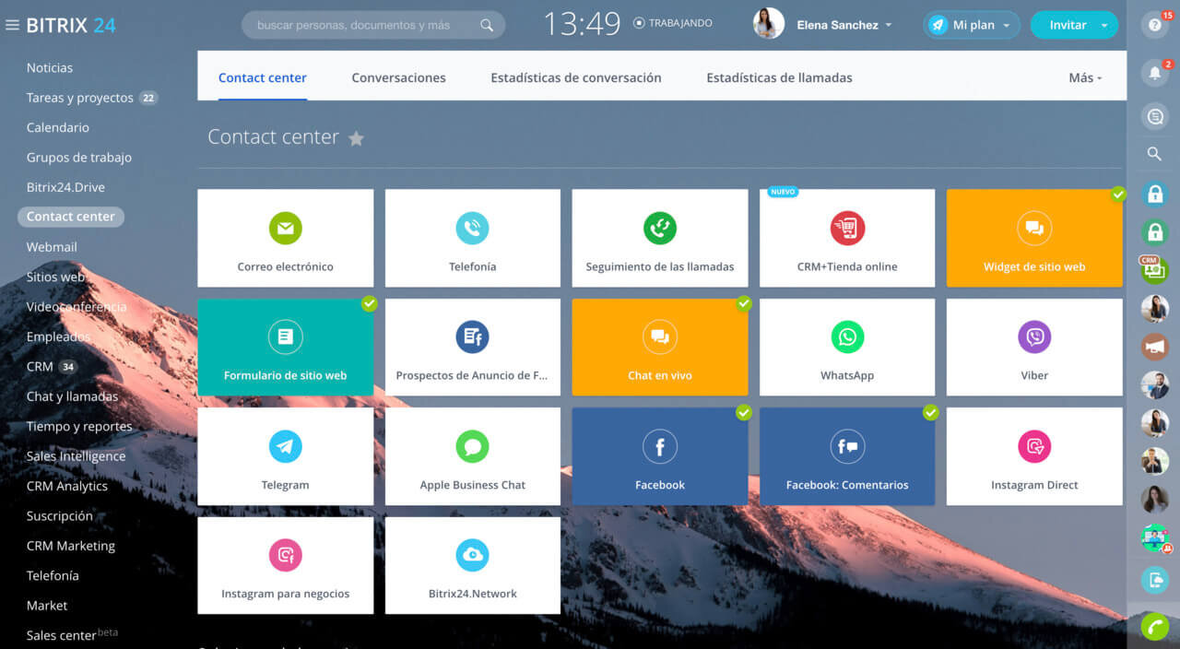Screen dimensions: 1180x649
Task: Expand the Invitar button dropdown arrow
Action: pos(1104,26)
